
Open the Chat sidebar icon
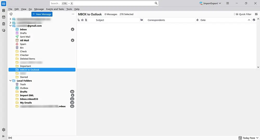tap(4, 30)
